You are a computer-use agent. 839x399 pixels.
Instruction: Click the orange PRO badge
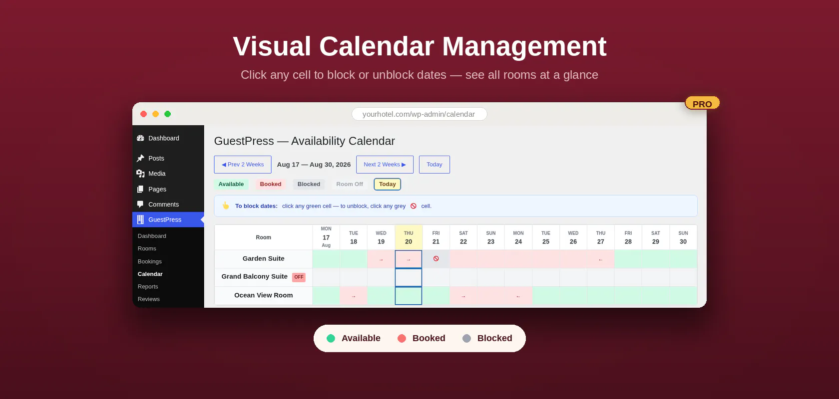click(702, 103)
